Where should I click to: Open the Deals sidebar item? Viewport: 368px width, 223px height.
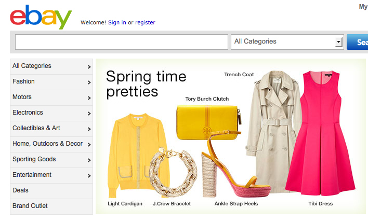click(51, 191)
